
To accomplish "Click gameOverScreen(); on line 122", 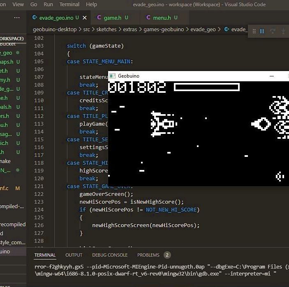I will tap(106, 194).
